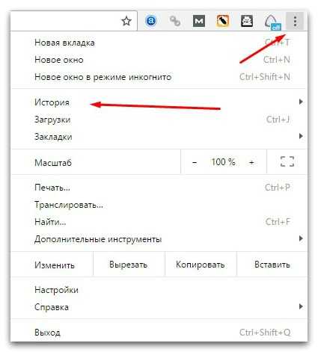318x352 pixels.
Task: Decrease zoom with minus button
Action: point(195,162)
